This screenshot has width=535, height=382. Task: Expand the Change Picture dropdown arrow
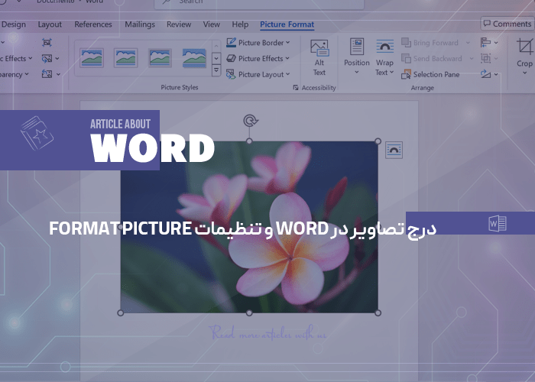(x=57, y=59)
